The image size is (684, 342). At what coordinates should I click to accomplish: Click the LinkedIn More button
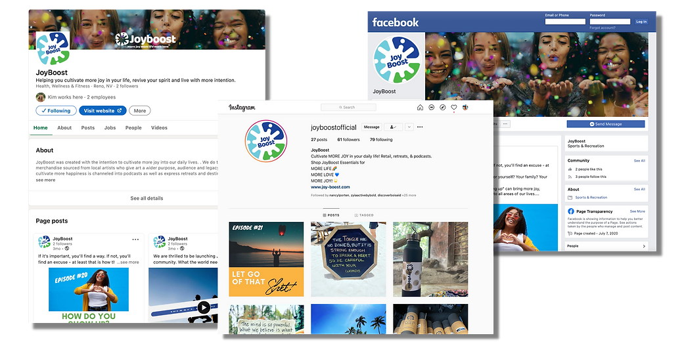click(x=139, y=111)
